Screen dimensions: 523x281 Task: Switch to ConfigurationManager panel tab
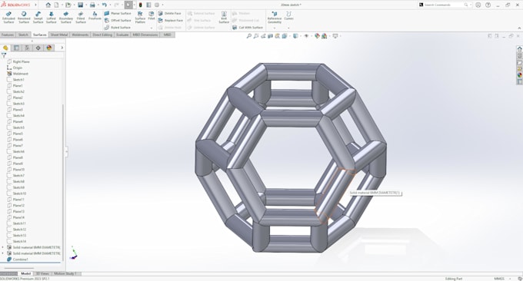coord(27,48)
